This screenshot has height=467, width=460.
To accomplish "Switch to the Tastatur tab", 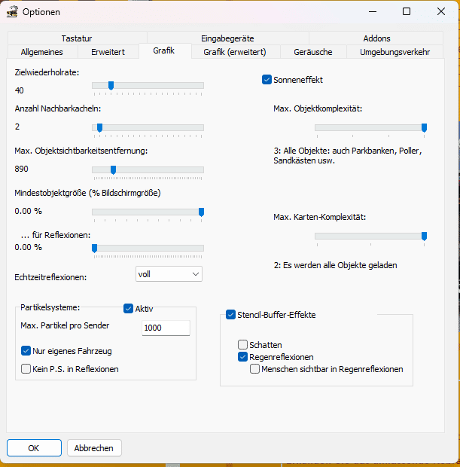I will [x=77, y=38].
